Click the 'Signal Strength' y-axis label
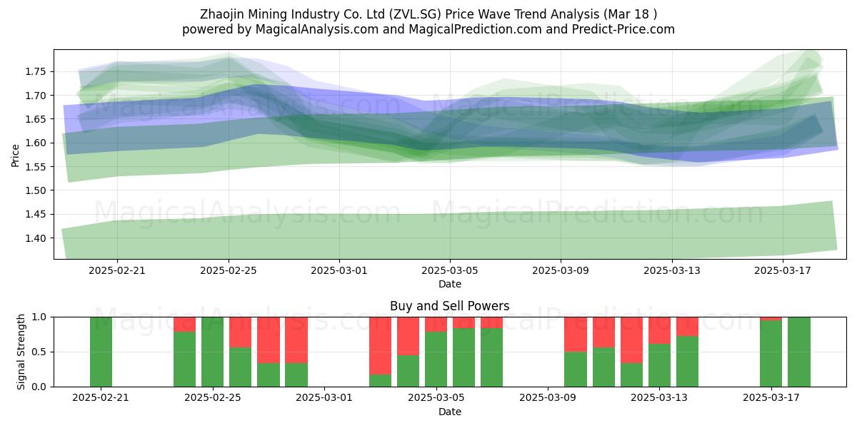This screenshot has width=857, height=428. 21,352
